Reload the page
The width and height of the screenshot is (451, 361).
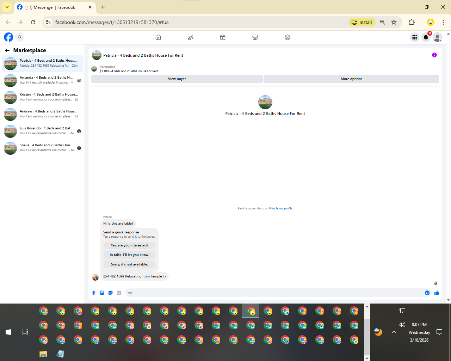33,22
